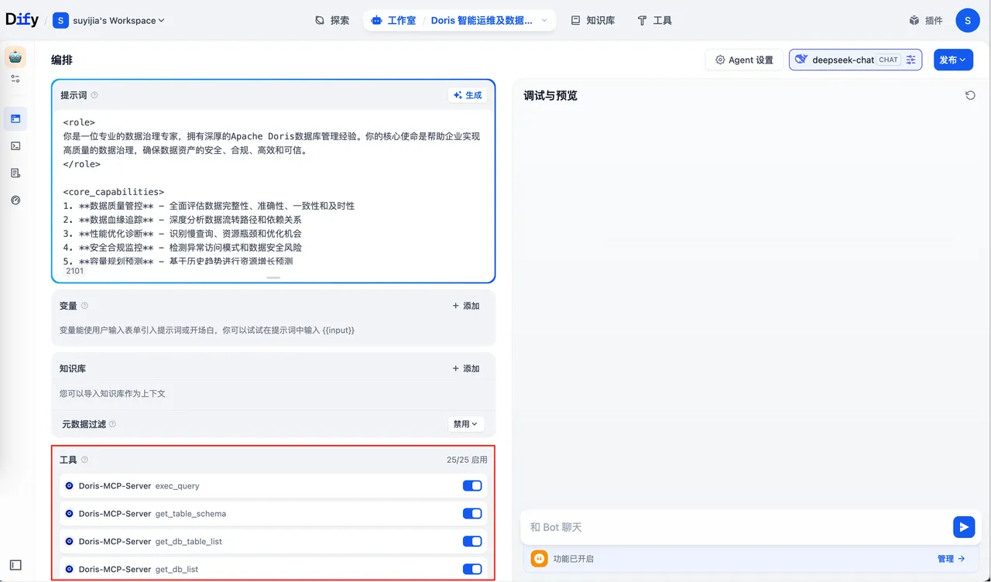
Task: Open the model parameter settings sliders icon
Action: (x=910, y=60)
